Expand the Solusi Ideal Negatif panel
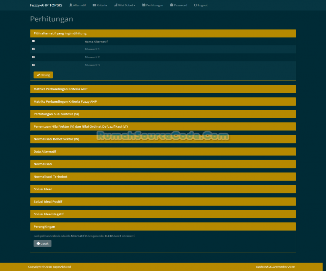Image resolution: width=326 pixels, height=271 pixels. coord(163,214)
